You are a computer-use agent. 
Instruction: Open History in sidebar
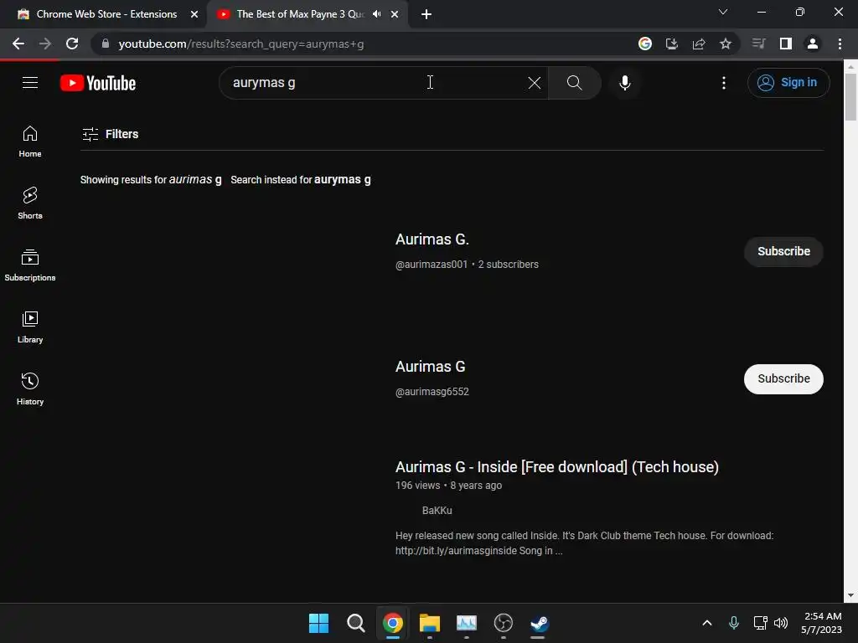point(30,388)
